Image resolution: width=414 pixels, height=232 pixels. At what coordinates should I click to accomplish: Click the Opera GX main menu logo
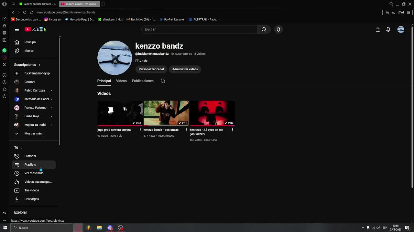click(4, 4)
